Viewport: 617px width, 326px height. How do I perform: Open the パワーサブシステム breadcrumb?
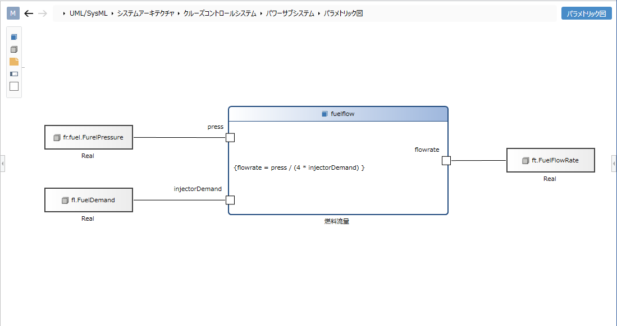(x=290, y=13)
